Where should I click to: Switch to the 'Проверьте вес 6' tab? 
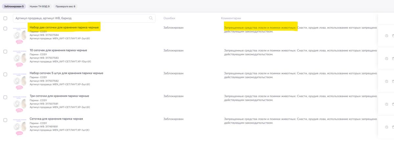[66, 6]
